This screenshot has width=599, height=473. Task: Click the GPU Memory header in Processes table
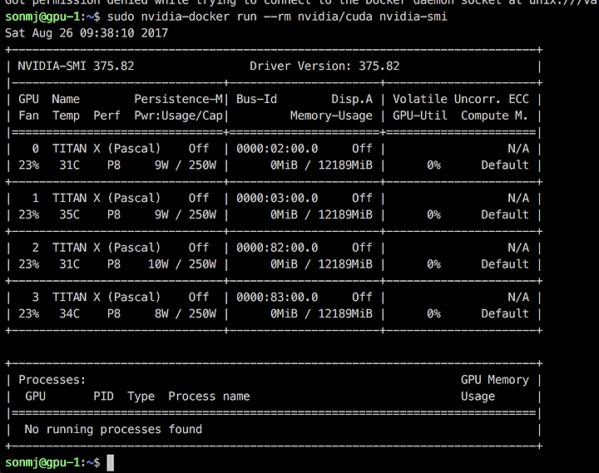click(x=495, y=380)
